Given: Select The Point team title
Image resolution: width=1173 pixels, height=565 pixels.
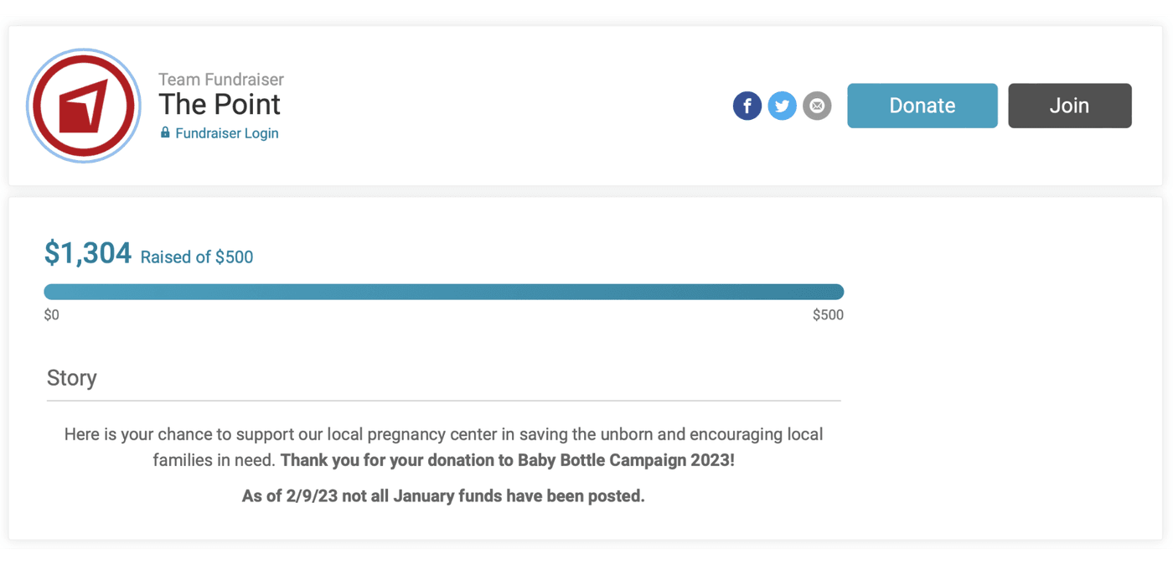Looking at the screenshot, I should pos(220,104).
